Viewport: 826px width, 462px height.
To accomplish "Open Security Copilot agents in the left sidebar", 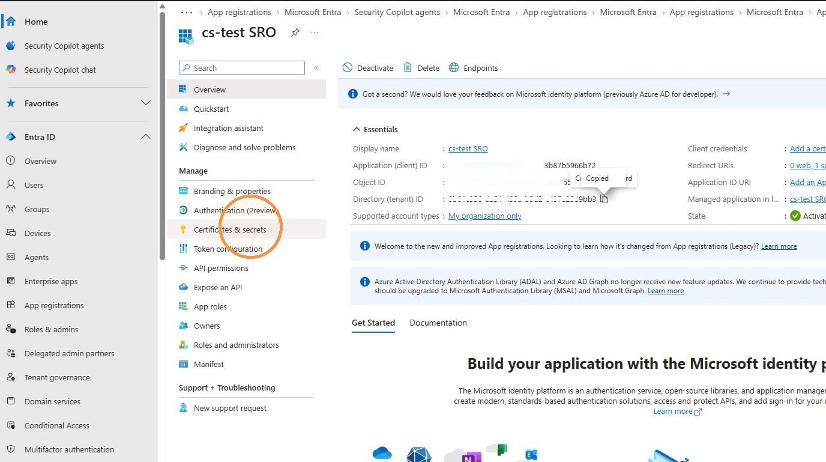I will [64, 46].
